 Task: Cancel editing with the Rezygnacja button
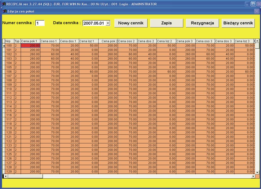click(202, 23)
